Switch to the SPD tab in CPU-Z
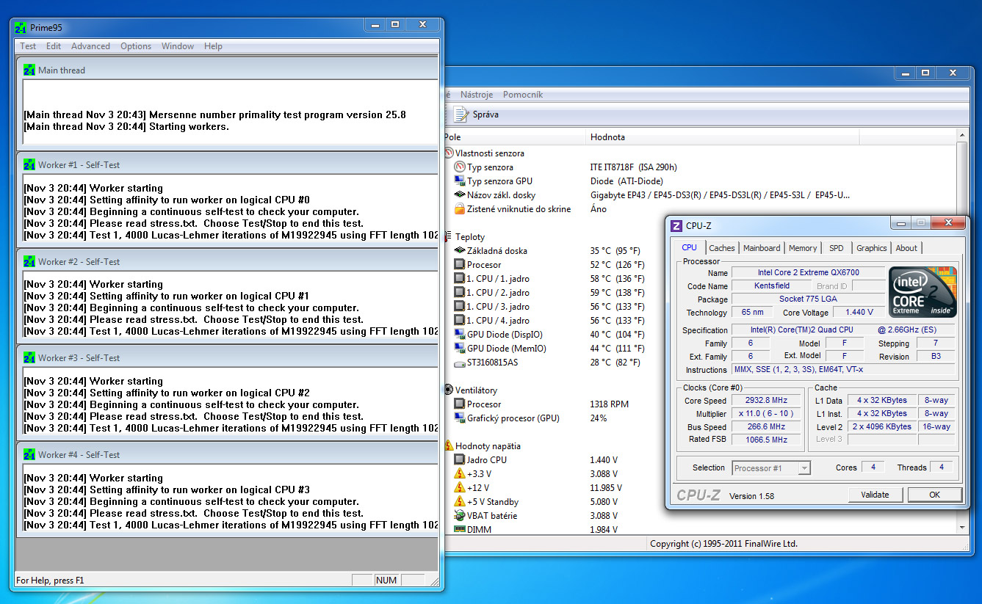 pyautogui.click(x=836, y=248)
